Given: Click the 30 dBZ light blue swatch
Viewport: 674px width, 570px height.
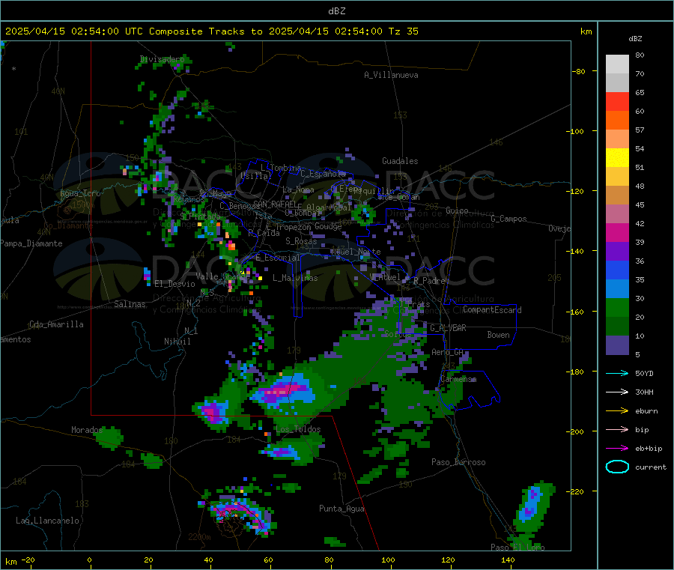Looking at the screenshot, I should 617,289.
